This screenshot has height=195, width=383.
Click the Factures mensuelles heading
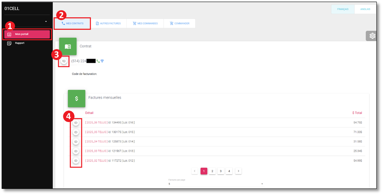tap(105, 97)
